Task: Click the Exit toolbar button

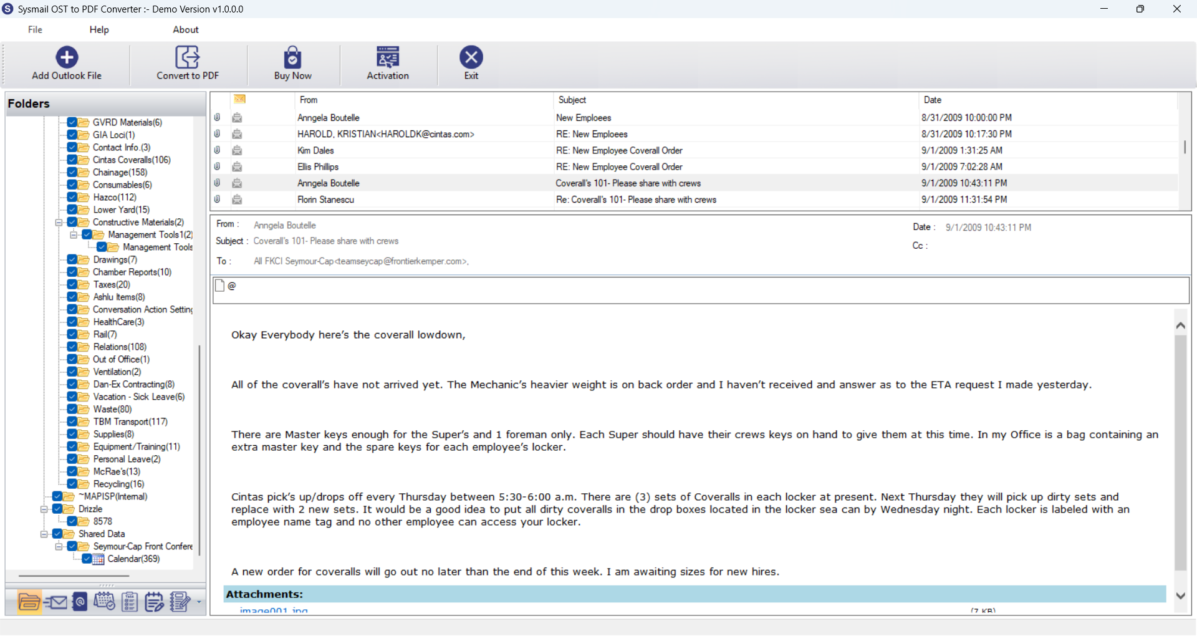Action: [471, 64]
